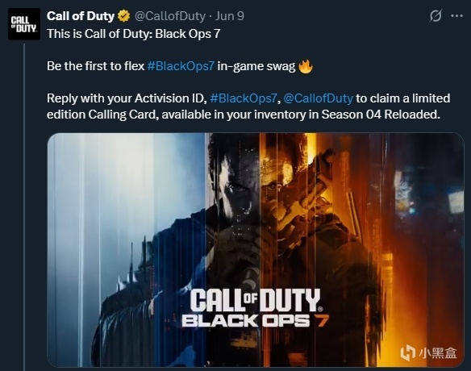Click the "This is Call of Duty" line
Image resolution: width=471 pixels, height=371 pixels.
(x=133, y=34)
